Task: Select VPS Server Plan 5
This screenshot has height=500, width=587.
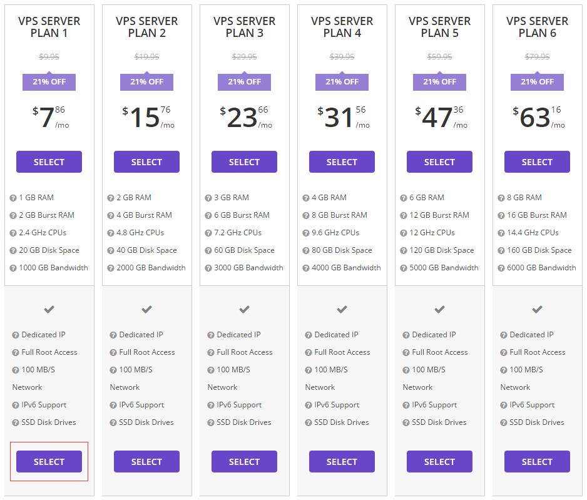Action: tap(439, 161)
